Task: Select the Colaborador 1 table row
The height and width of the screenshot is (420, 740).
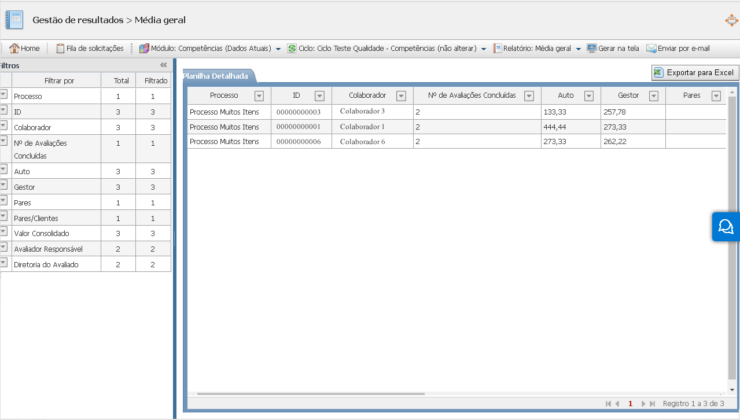Action: 362,127
